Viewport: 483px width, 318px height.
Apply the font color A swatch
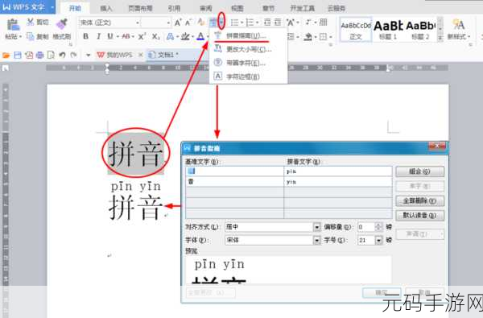[200, 36]
